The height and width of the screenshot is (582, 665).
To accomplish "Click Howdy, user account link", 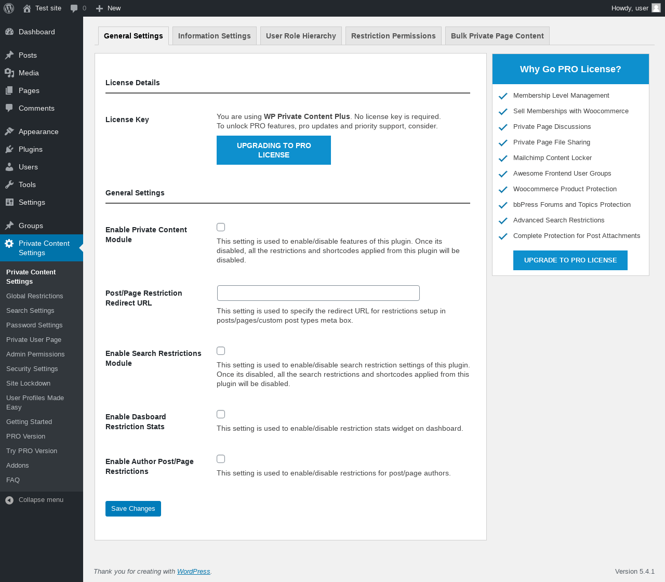I will 636,8.
